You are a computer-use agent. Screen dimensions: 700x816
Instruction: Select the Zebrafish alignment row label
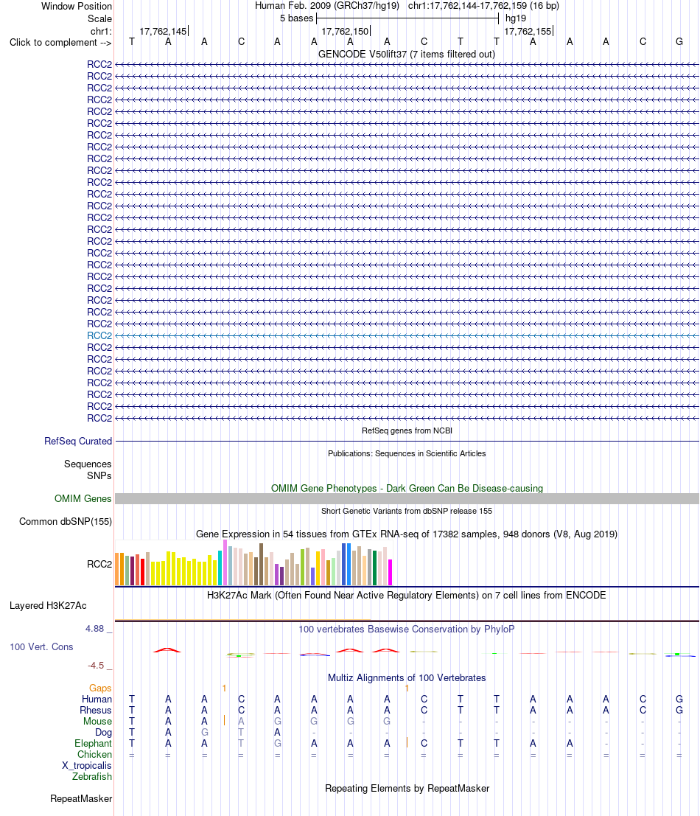(x=92, y=776)
